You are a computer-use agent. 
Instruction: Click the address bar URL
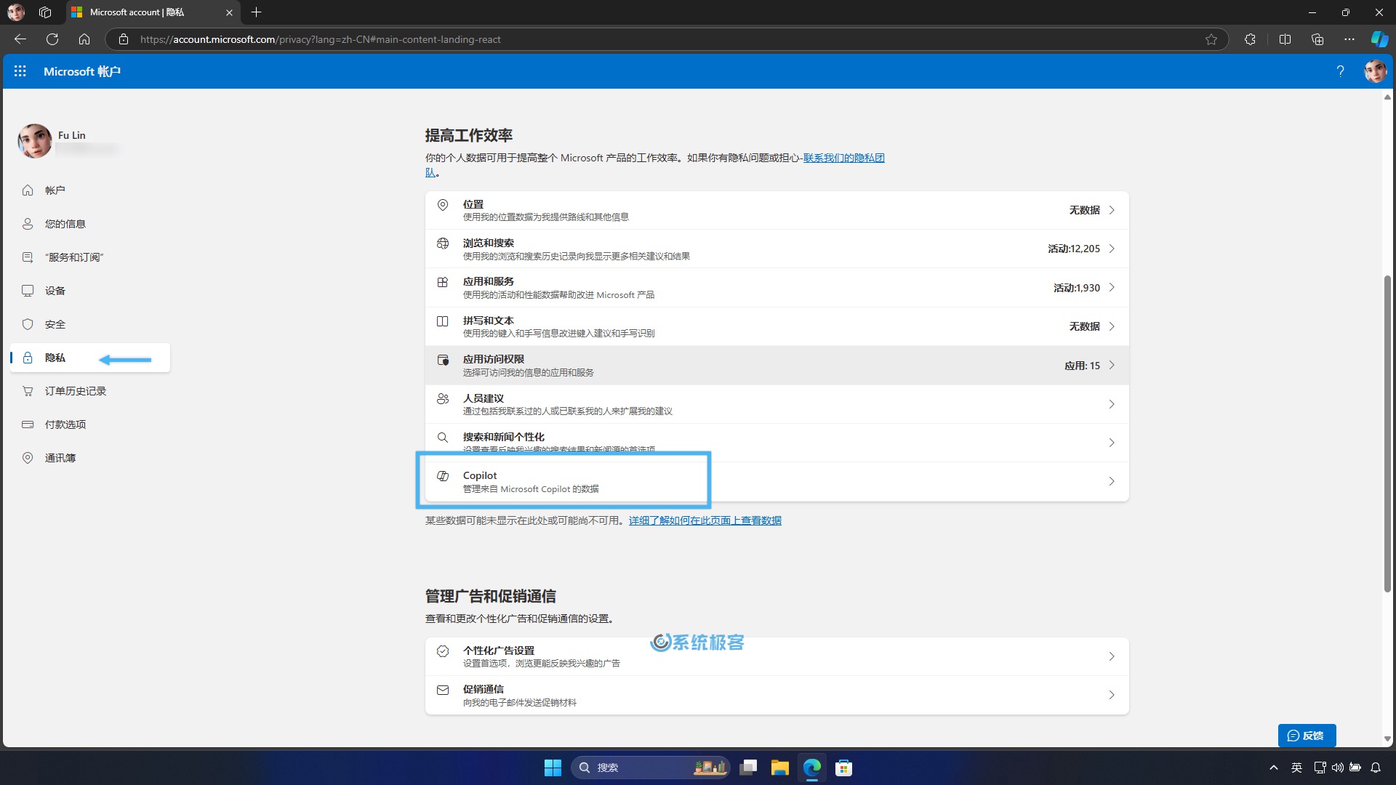tap(320, 39)
